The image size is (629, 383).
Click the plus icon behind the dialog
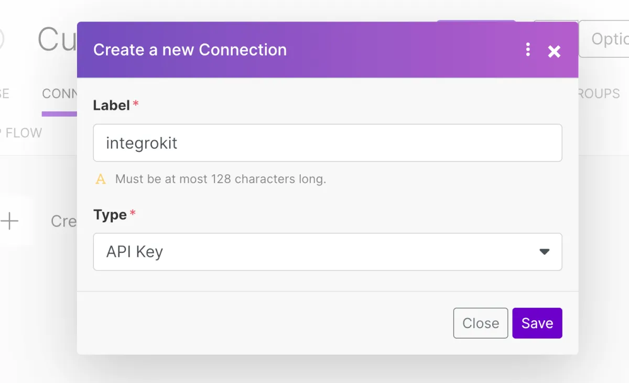9,221
